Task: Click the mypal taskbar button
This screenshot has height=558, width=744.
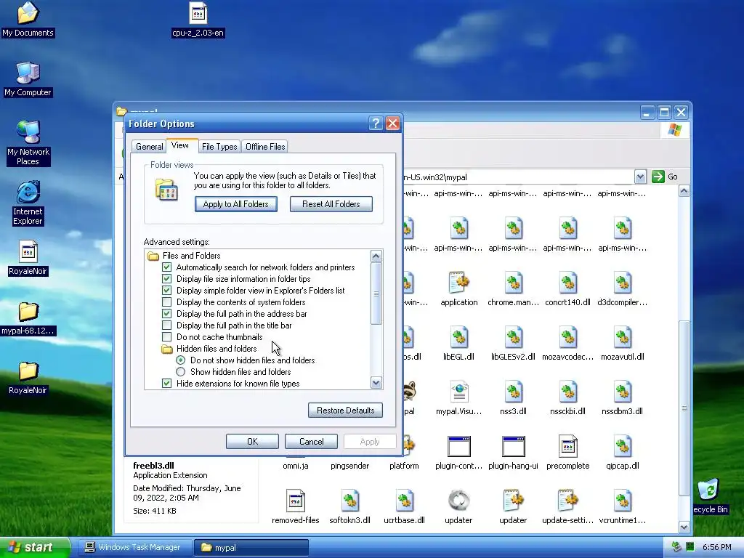Action: (x=251, y=548)
